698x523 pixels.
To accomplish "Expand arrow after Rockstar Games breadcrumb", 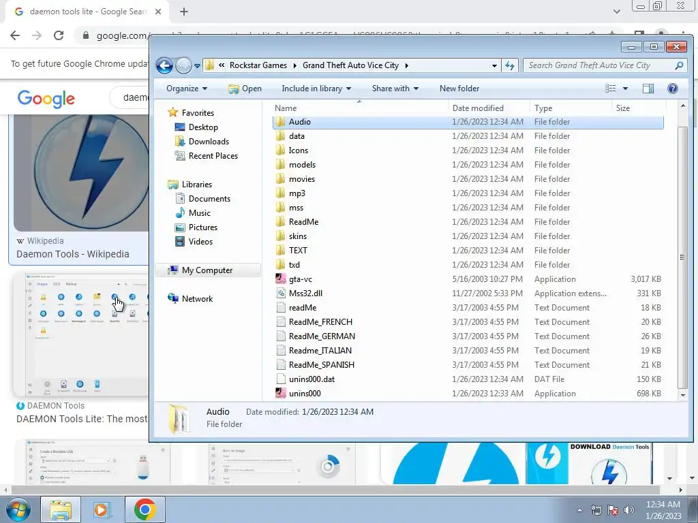I will 294,65.
